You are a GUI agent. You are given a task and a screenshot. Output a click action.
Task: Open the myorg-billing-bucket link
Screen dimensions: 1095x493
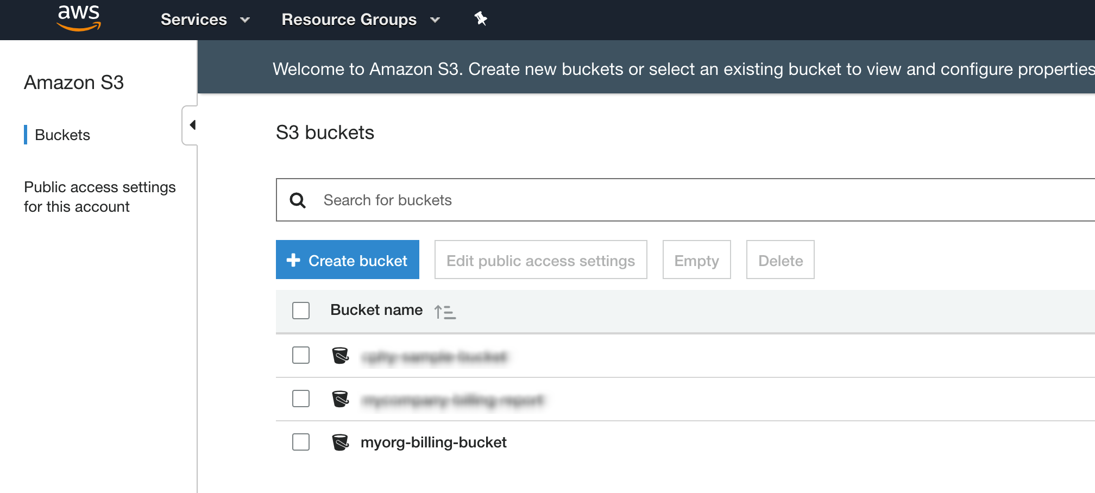pyautogui.click(x=433, y=443)
